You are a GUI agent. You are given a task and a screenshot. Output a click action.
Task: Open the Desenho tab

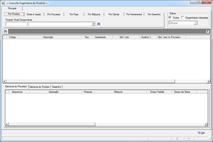click(x=56, y=87)
